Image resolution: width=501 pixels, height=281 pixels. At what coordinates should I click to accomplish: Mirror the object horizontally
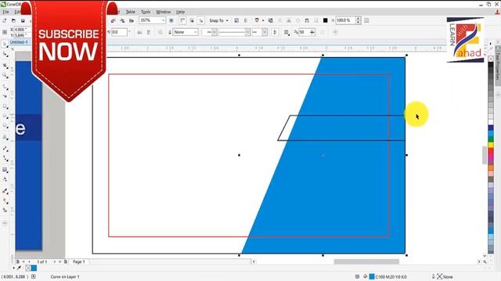(139, 32)
